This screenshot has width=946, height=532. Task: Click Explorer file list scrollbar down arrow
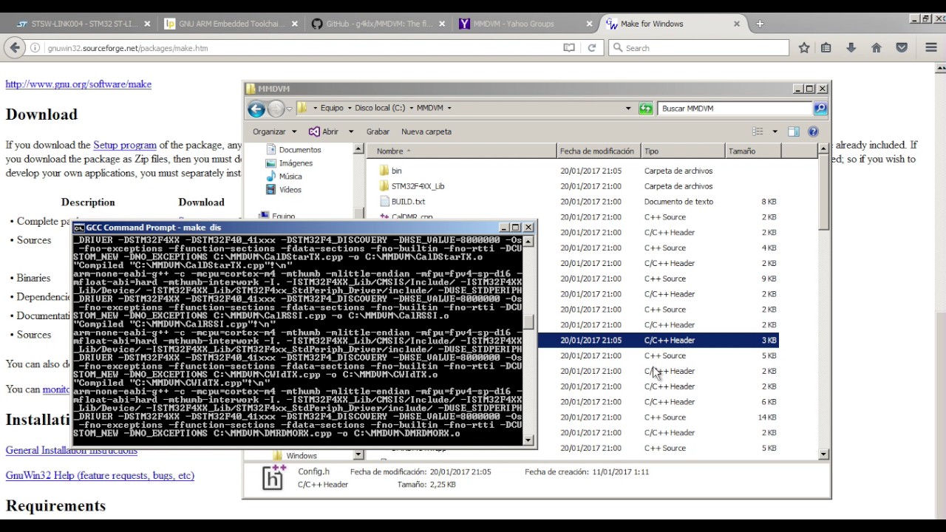(824, 454)
